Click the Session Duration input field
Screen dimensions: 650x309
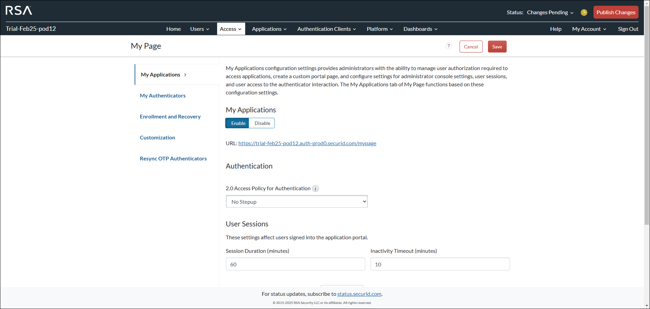(295, 264)
